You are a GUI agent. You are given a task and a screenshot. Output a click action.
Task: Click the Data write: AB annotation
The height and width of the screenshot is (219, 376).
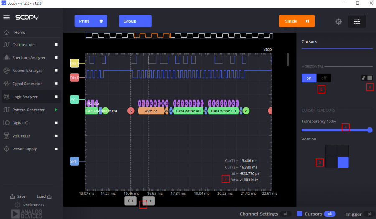pyautogui.click(x=188, y=111)
